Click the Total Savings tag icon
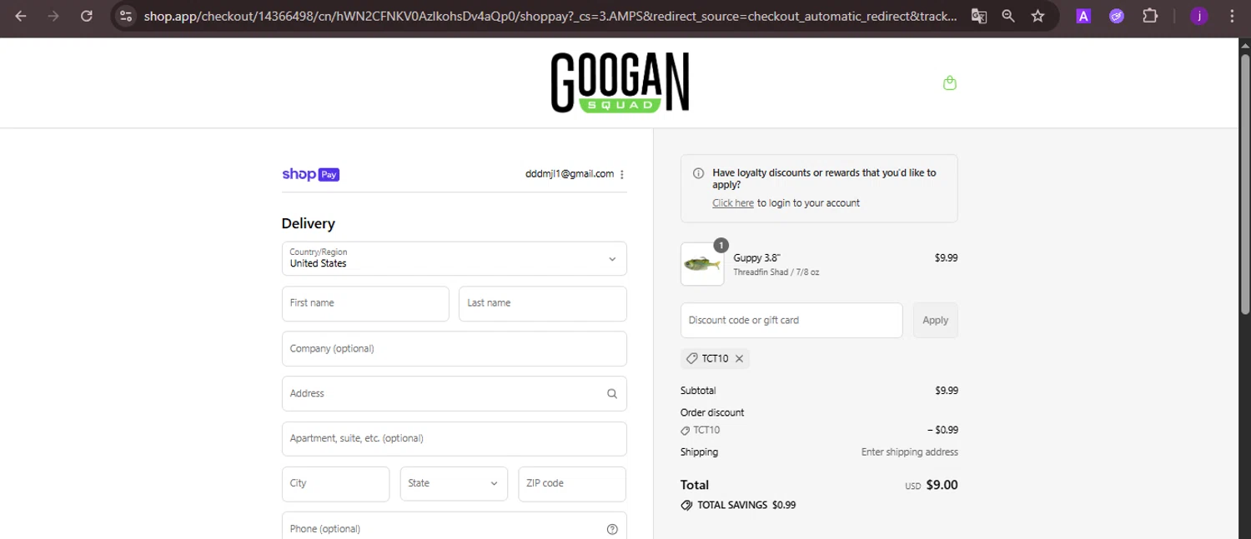 coord(686,505)
